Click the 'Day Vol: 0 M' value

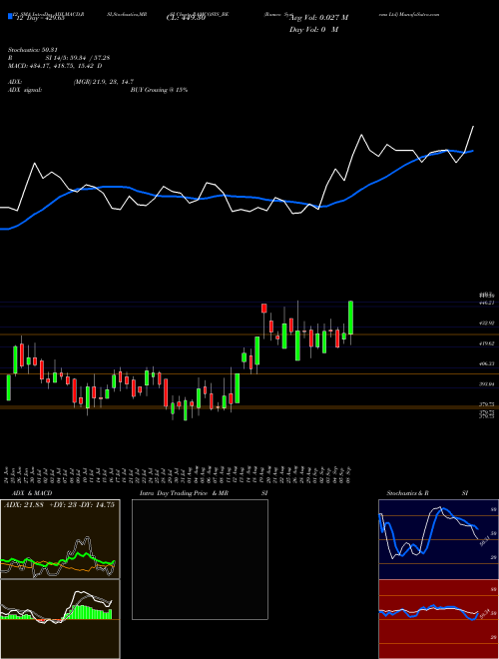[x=313, y=30]
